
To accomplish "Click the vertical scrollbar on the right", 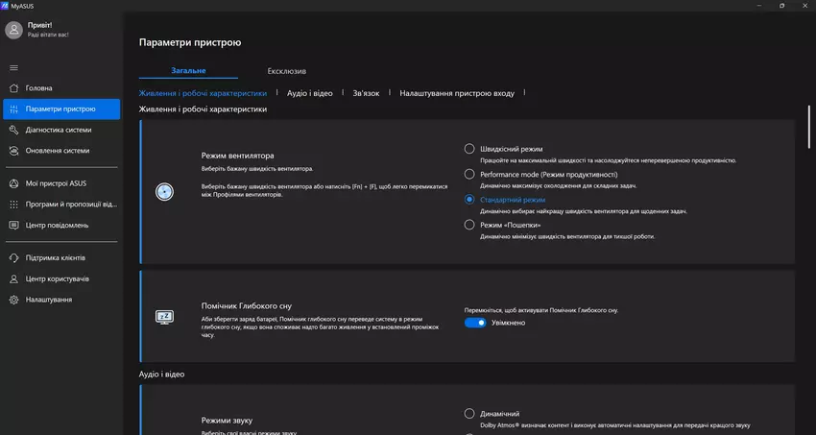I will pyautogui.click(x=810, y=125).
